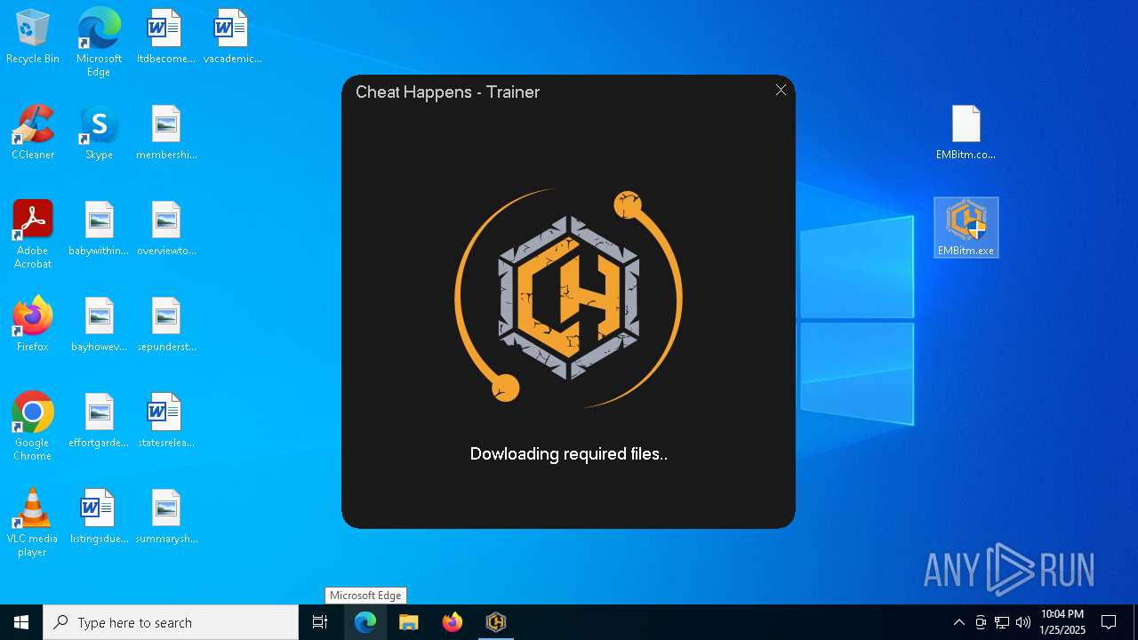Select the vacademic Word document
Viewport: 1138px width, 640px height.
(x=232, y=37)
